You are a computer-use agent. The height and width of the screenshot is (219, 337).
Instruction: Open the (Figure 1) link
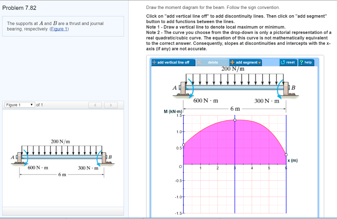60,29
